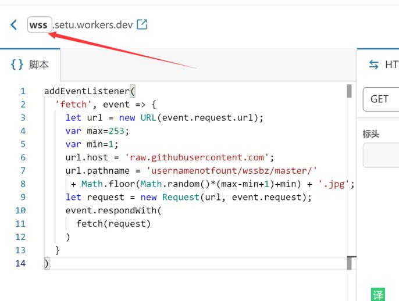Click the green 译 translate icon
Image resolution: width=399 pixels, height=301 pixels.
tap(378, 295)
